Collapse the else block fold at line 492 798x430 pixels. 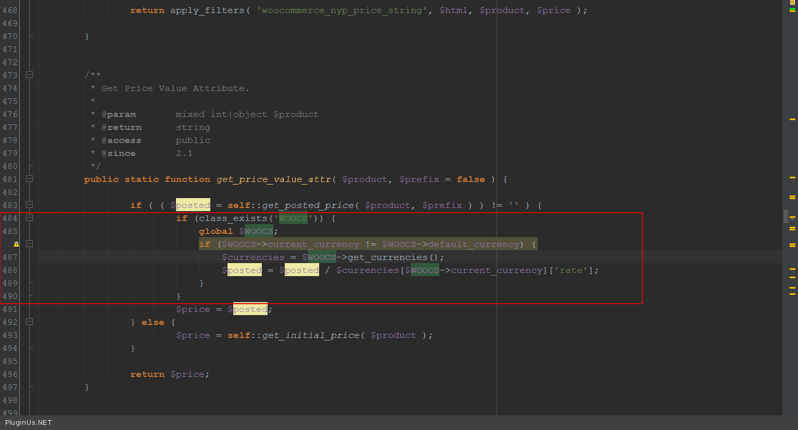pos(30,322)
